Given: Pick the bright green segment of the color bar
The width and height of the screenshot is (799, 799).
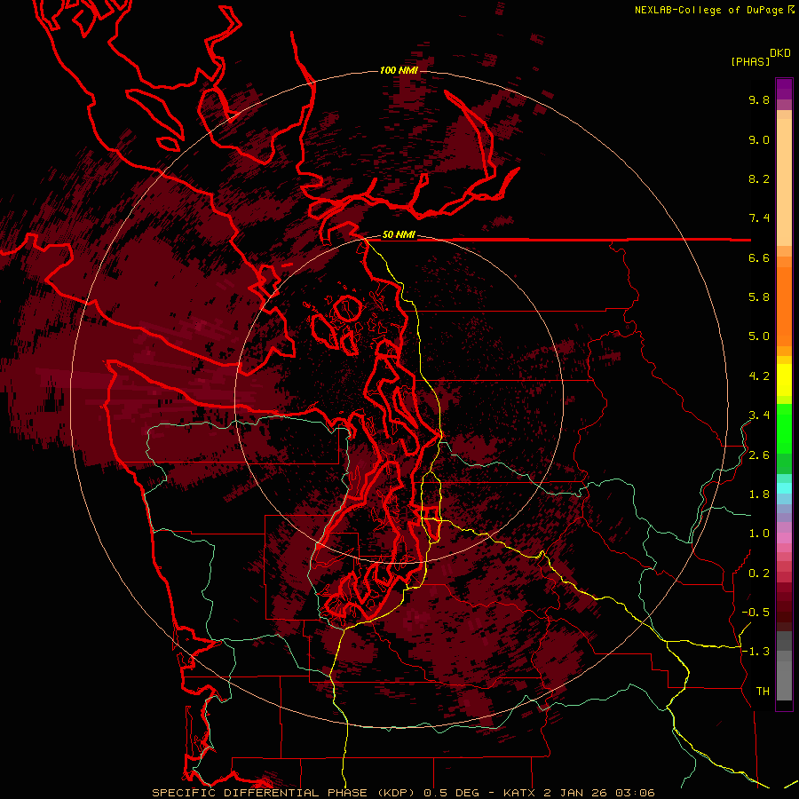Looking at the screenshot, I should tap(784, 428).
